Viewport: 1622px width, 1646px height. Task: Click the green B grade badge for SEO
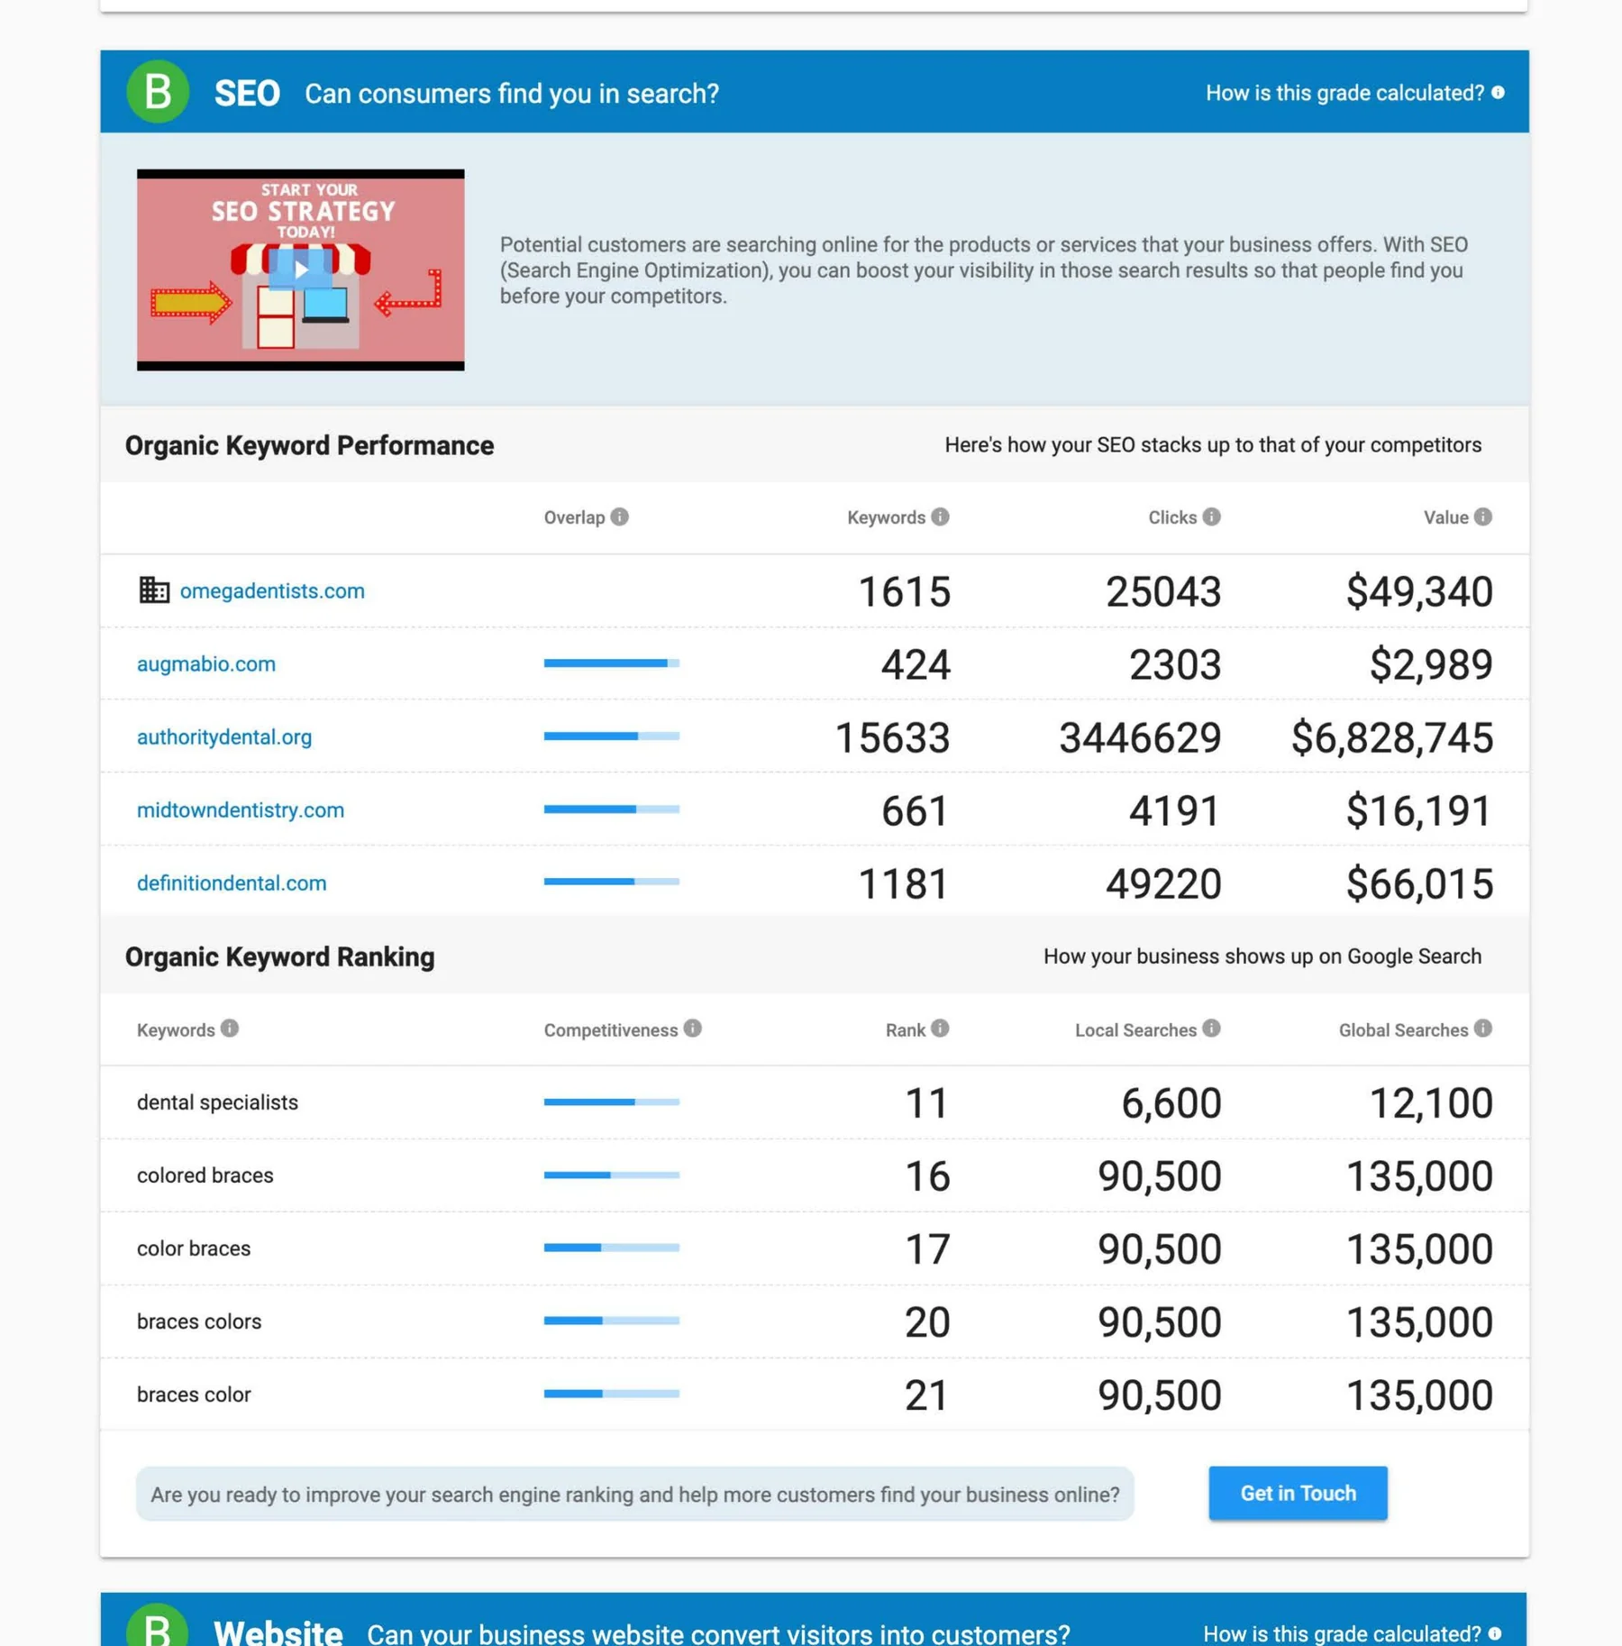tap(158, 91)
